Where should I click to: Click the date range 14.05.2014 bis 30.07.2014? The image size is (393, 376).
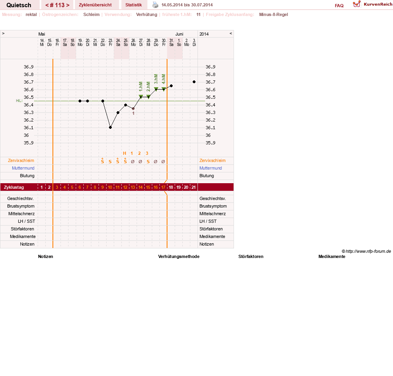(x=187, y=5)
